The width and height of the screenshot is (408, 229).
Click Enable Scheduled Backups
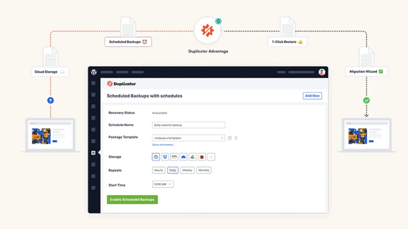point(132,200)
